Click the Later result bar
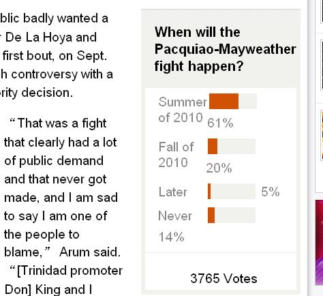The image size is (323, 296). pyautogui.click(x=232, y=192)
